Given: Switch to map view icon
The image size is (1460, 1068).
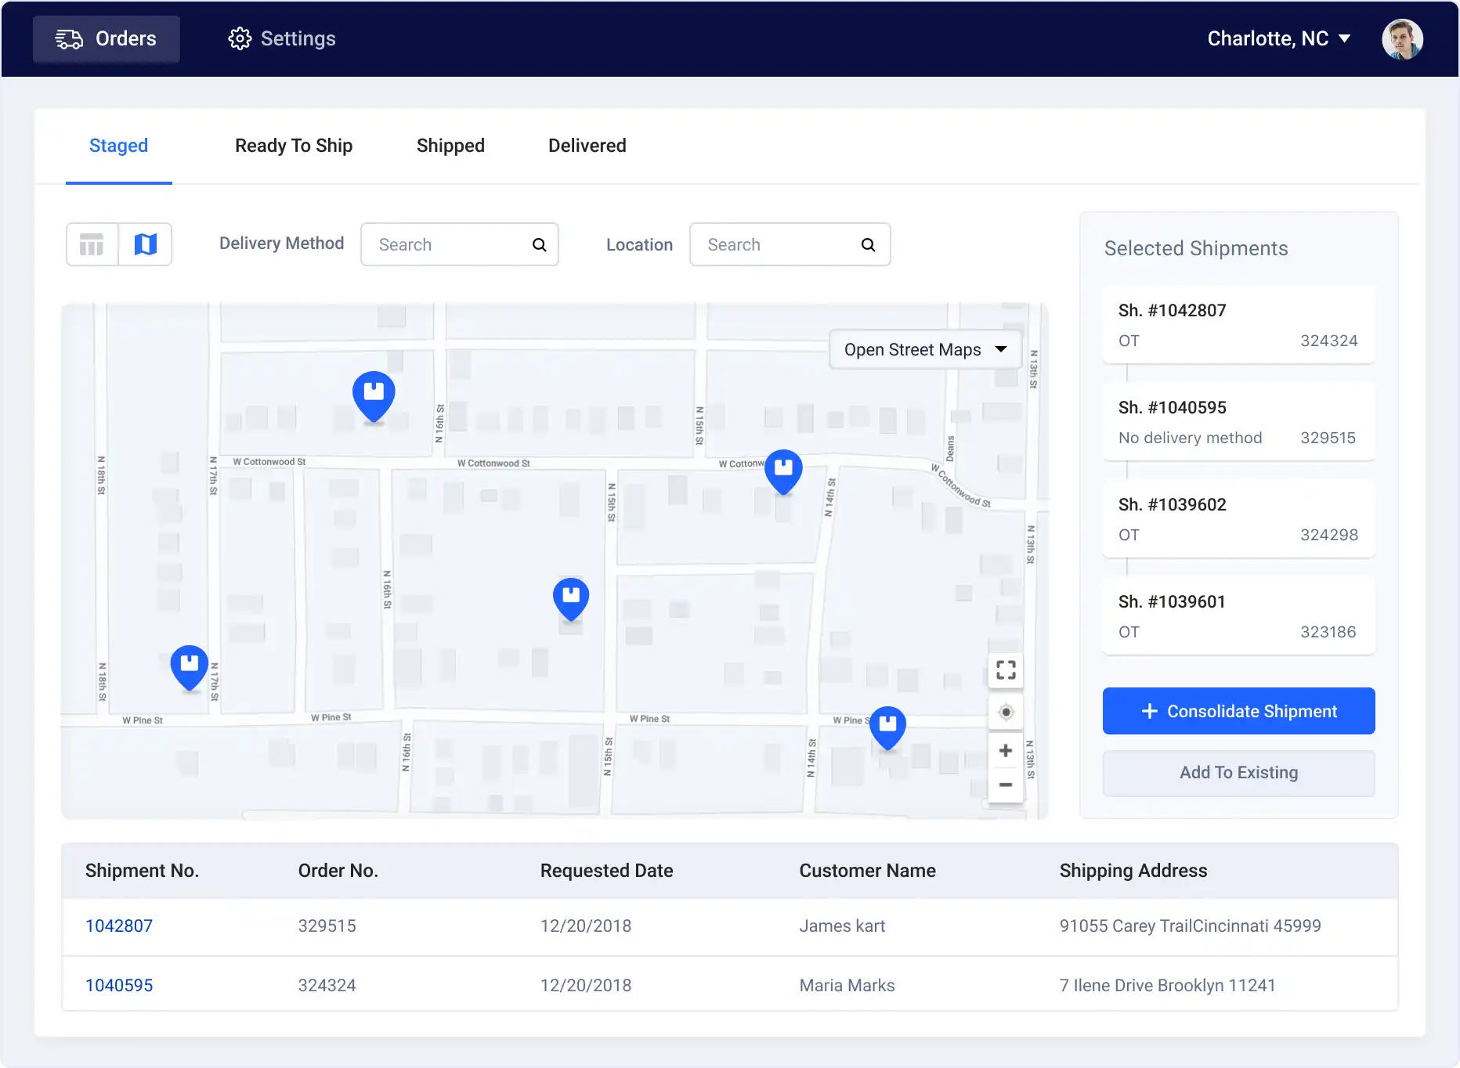Looking at the screenshot, I should click(146, 245).
